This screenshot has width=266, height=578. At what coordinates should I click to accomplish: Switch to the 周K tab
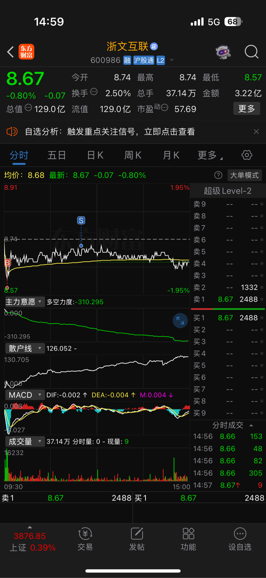133,155
